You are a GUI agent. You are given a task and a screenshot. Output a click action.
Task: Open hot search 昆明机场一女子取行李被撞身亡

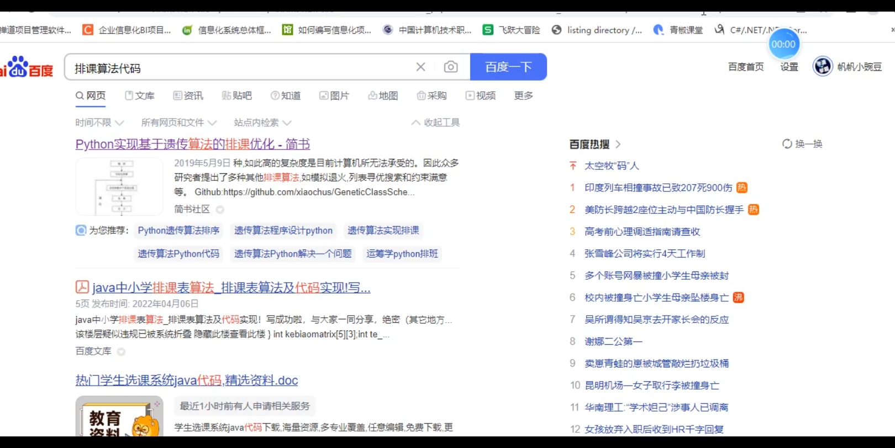pyautogui.click(x=652, y=385)
